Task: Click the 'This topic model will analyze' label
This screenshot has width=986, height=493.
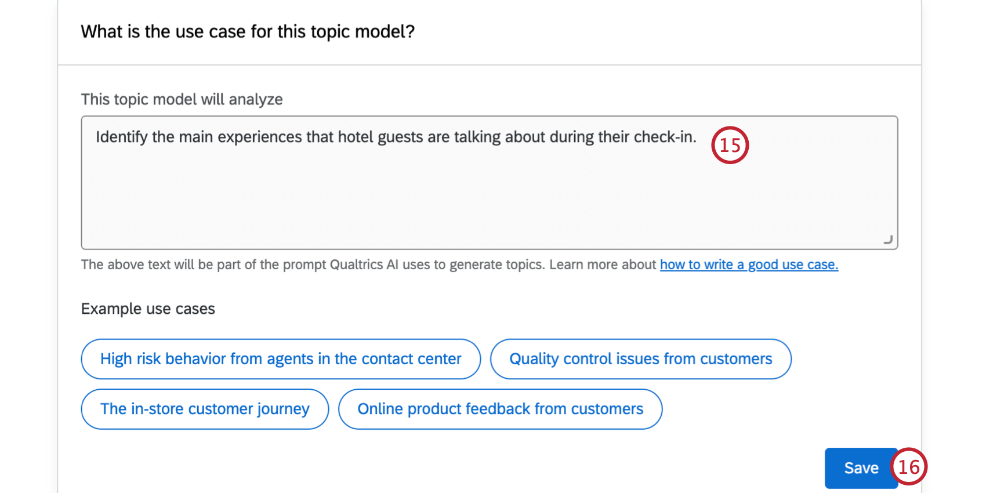Action: tap(182, 99)
